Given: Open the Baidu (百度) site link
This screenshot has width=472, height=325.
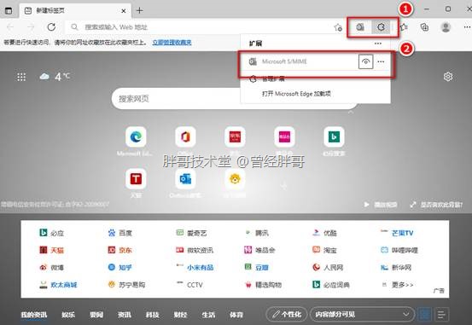Looking at the screenshot, I should 119,233.
